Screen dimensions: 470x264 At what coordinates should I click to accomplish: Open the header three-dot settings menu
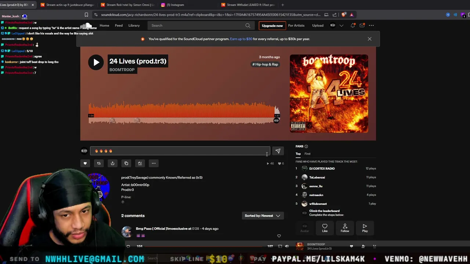point(372,25)
